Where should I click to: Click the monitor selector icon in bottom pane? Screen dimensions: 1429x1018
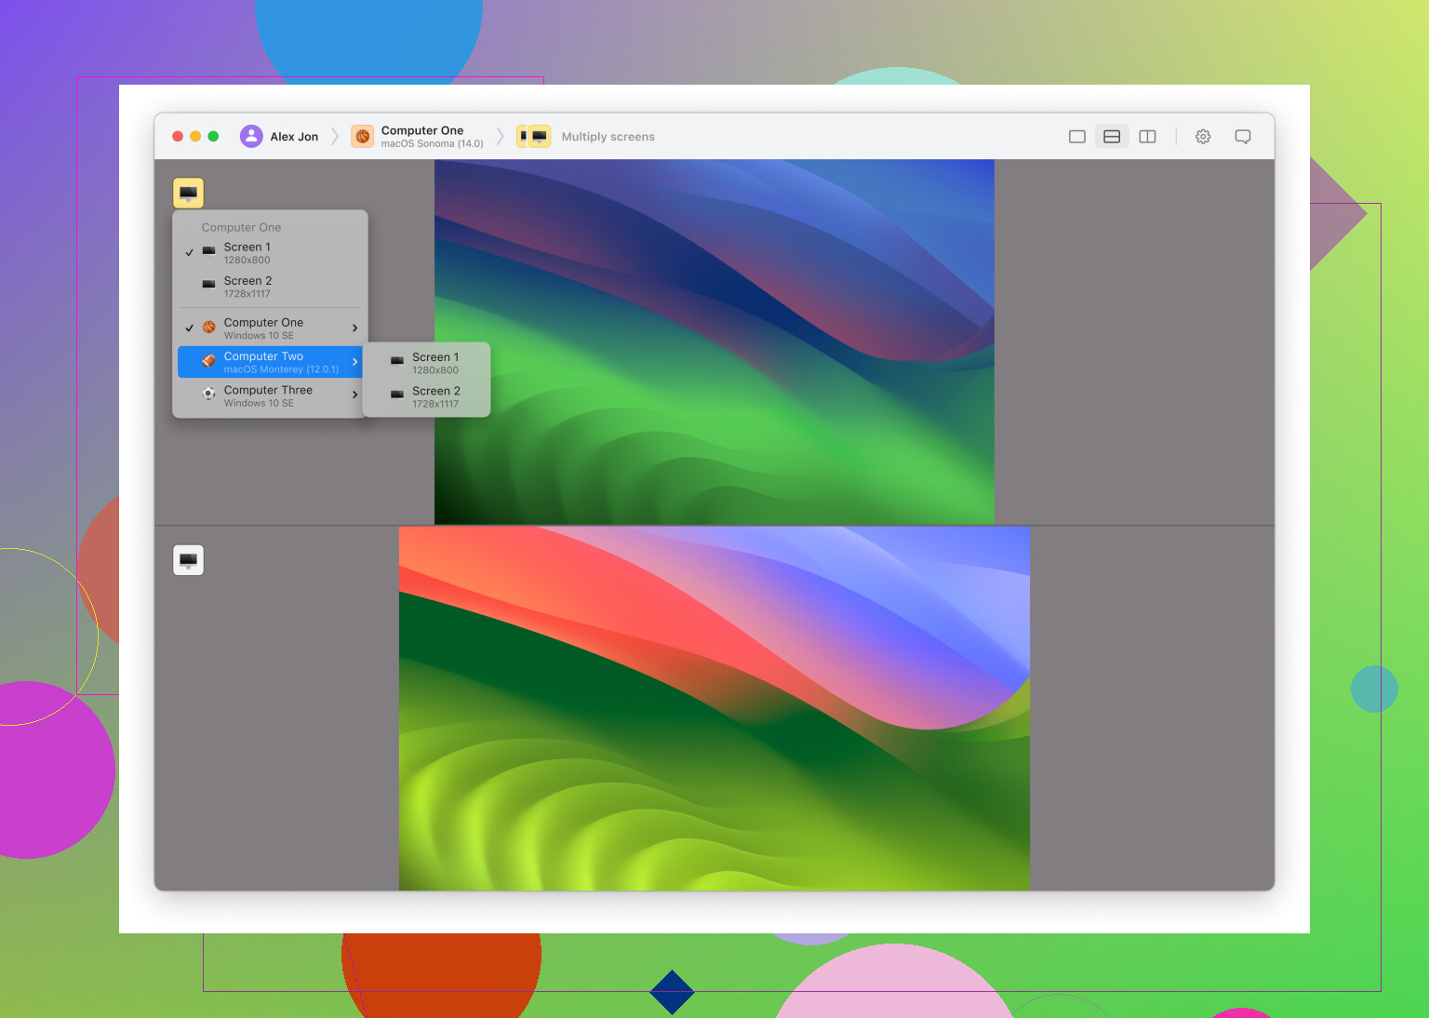coord(189,560)
